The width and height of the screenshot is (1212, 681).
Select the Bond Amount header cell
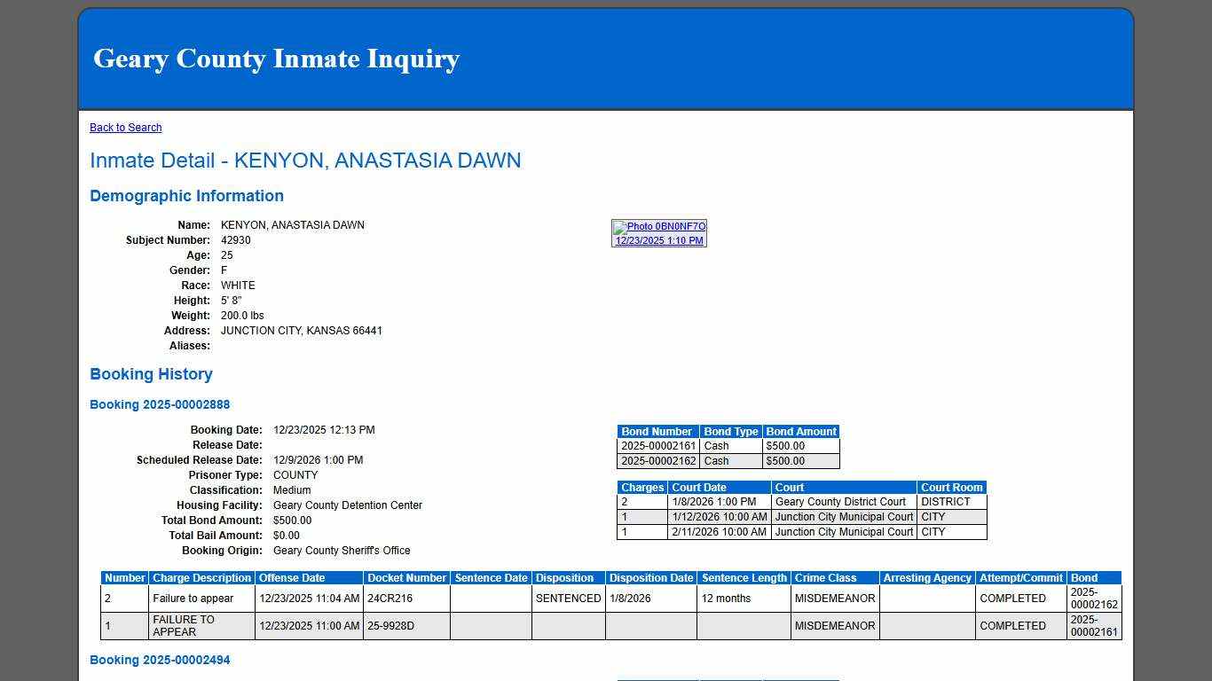801,431
